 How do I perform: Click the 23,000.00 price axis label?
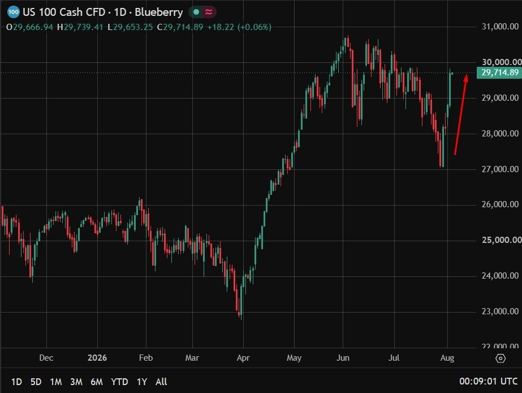pyautogui.click(x=500, y=311)
